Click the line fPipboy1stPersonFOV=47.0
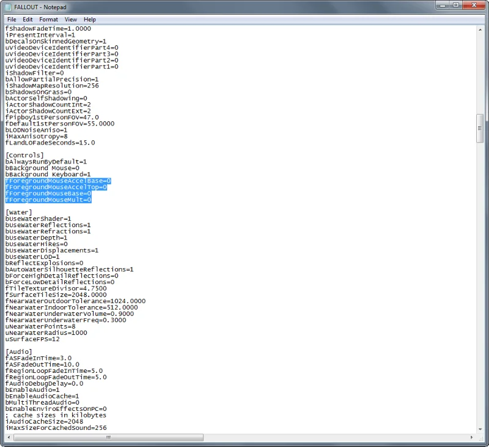This screenshot has width=489, height=447. click(x=52, y=118)
